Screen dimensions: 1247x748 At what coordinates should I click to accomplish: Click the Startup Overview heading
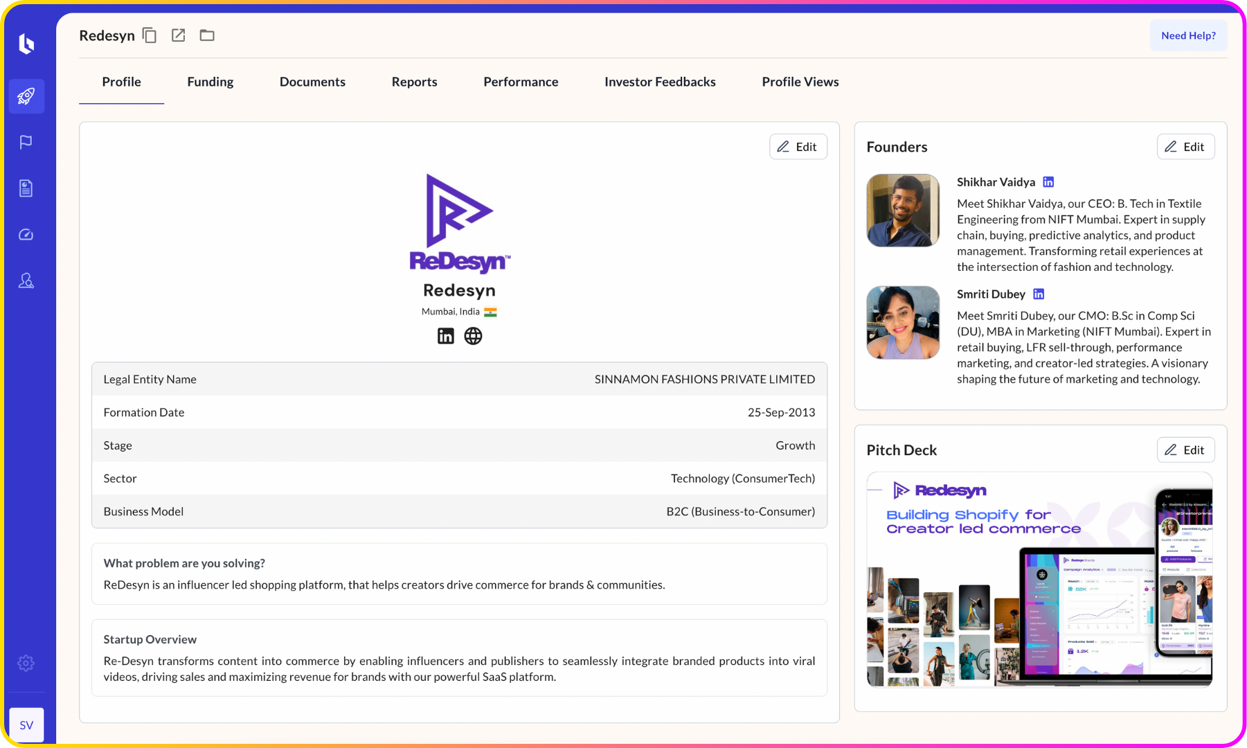[150, 639]
